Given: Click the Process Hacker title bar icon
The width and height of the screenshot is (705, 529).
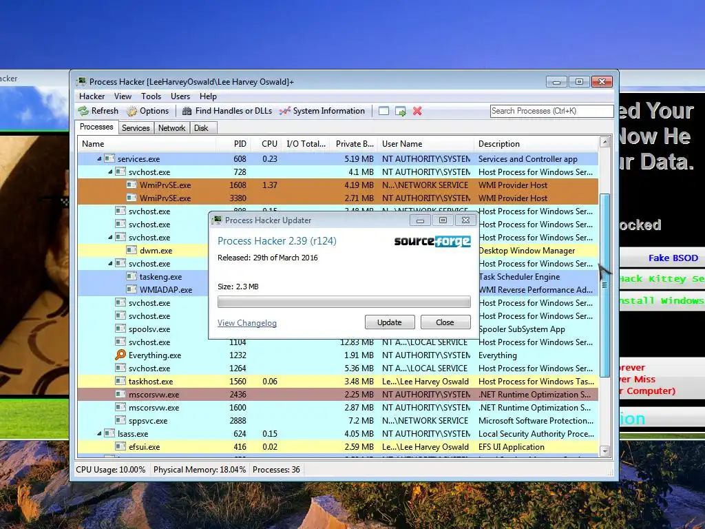Looking at the screenshot, I should click(x=81, y=81).
